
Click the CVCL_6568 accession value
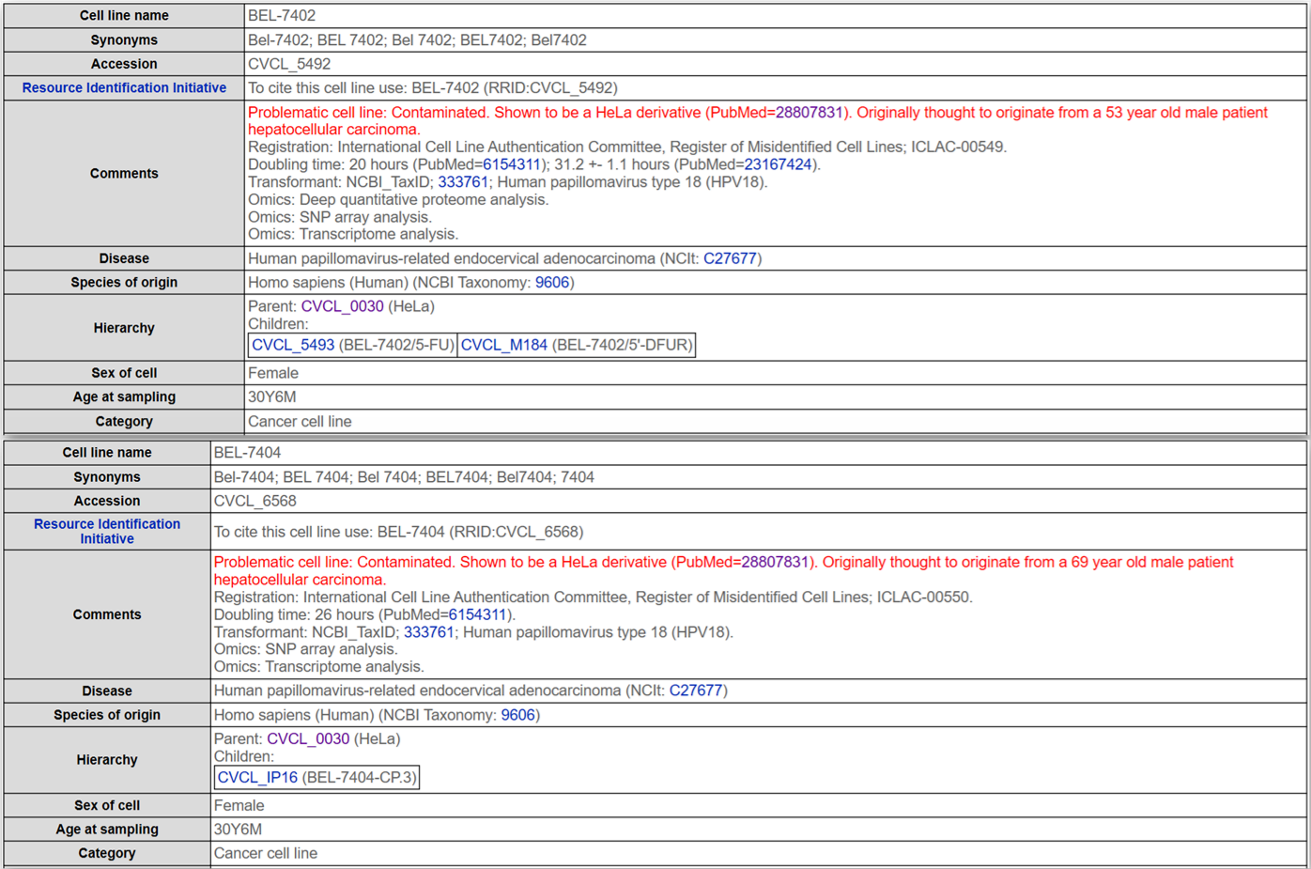(x=254, y=501)
